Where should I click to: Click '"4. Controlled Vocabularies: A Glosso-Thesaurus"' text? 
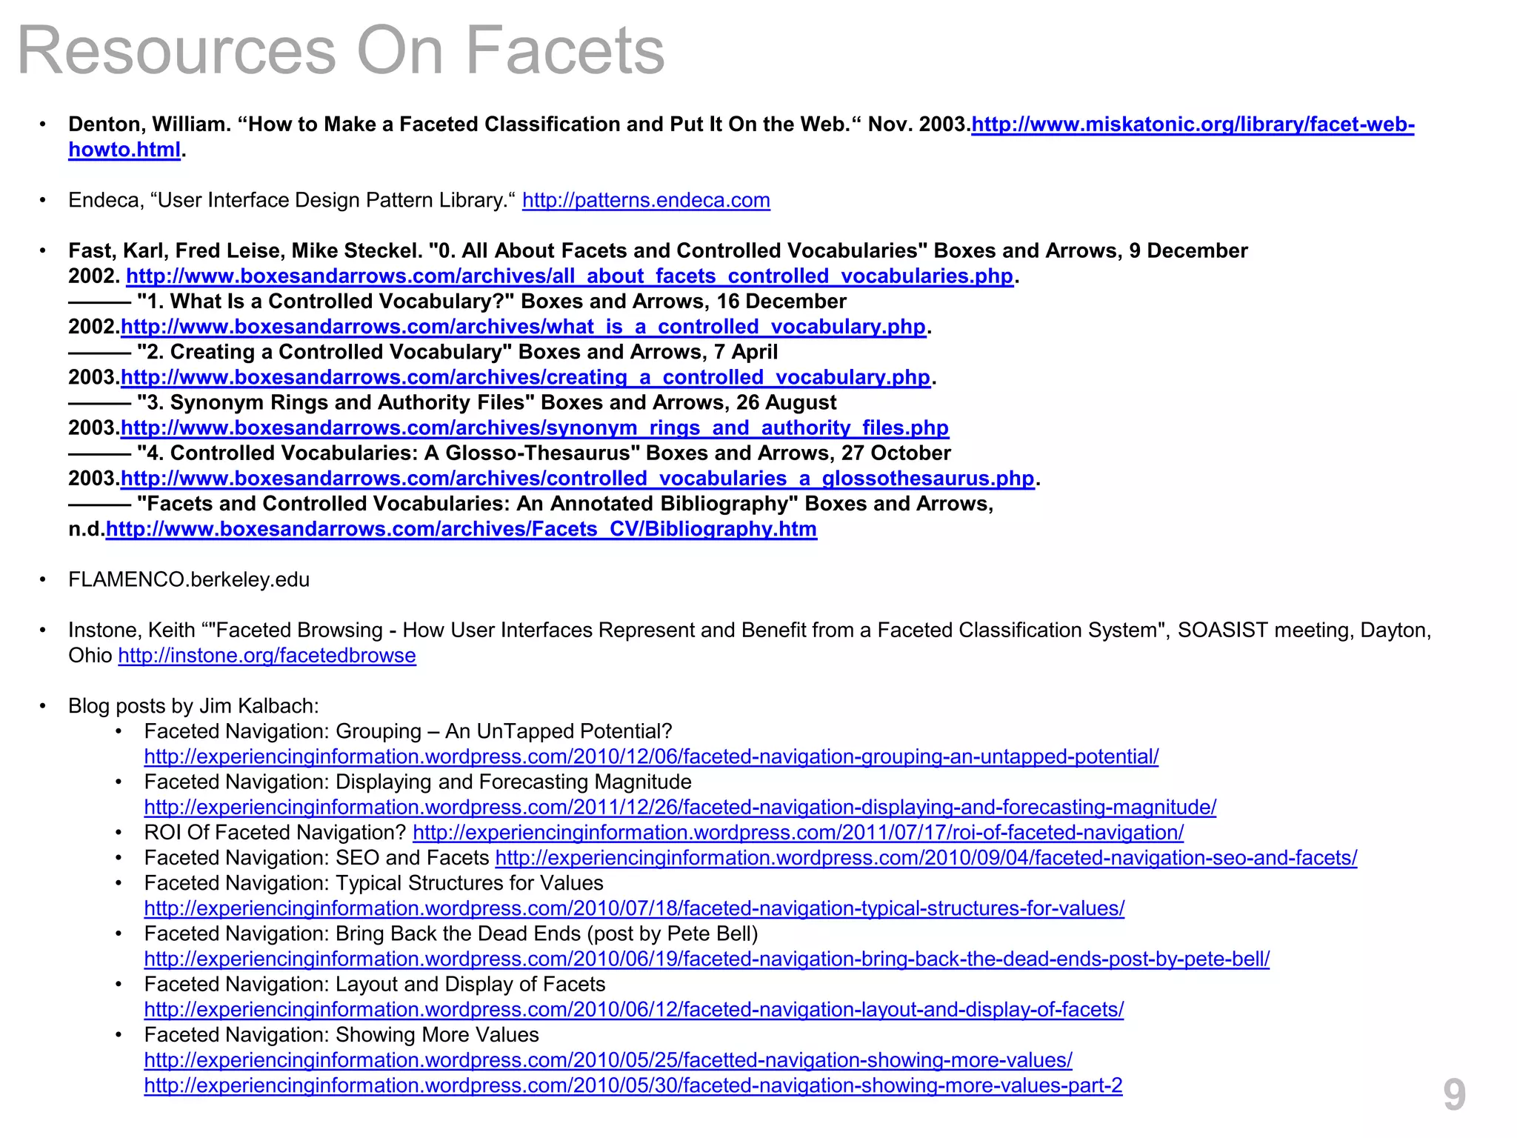tap(388, 453)
